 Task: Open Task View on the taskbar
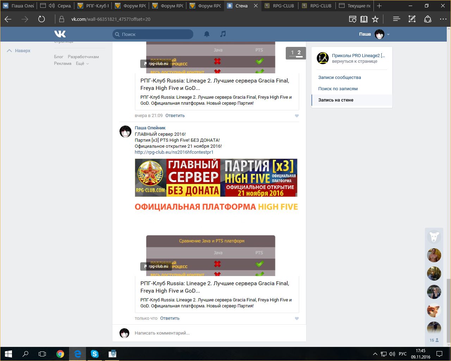[x=42, y=354]
